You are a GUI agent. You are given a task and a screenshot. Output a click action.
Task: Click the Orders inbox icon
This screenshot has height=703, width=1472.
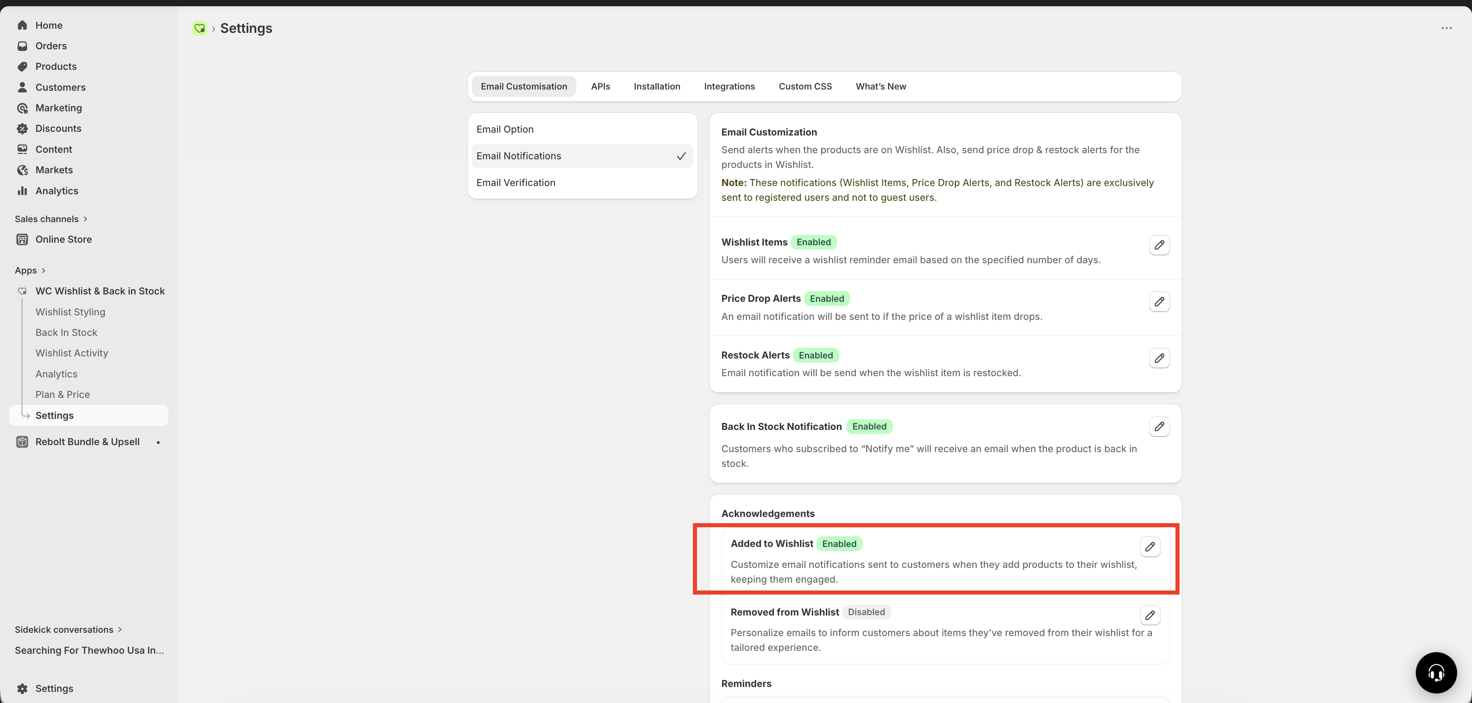point(22,46)
